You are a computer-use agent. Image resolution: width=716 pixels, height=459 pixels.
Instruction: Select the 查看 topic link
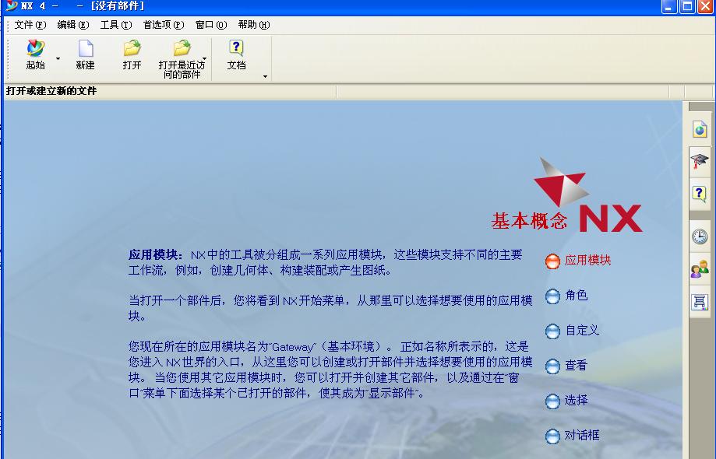point(577,365)
